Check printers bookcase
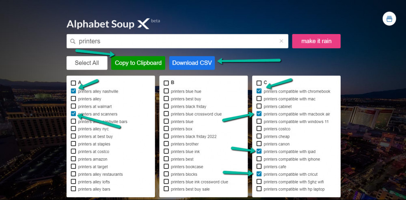406x200 pixels. (166, 166)
